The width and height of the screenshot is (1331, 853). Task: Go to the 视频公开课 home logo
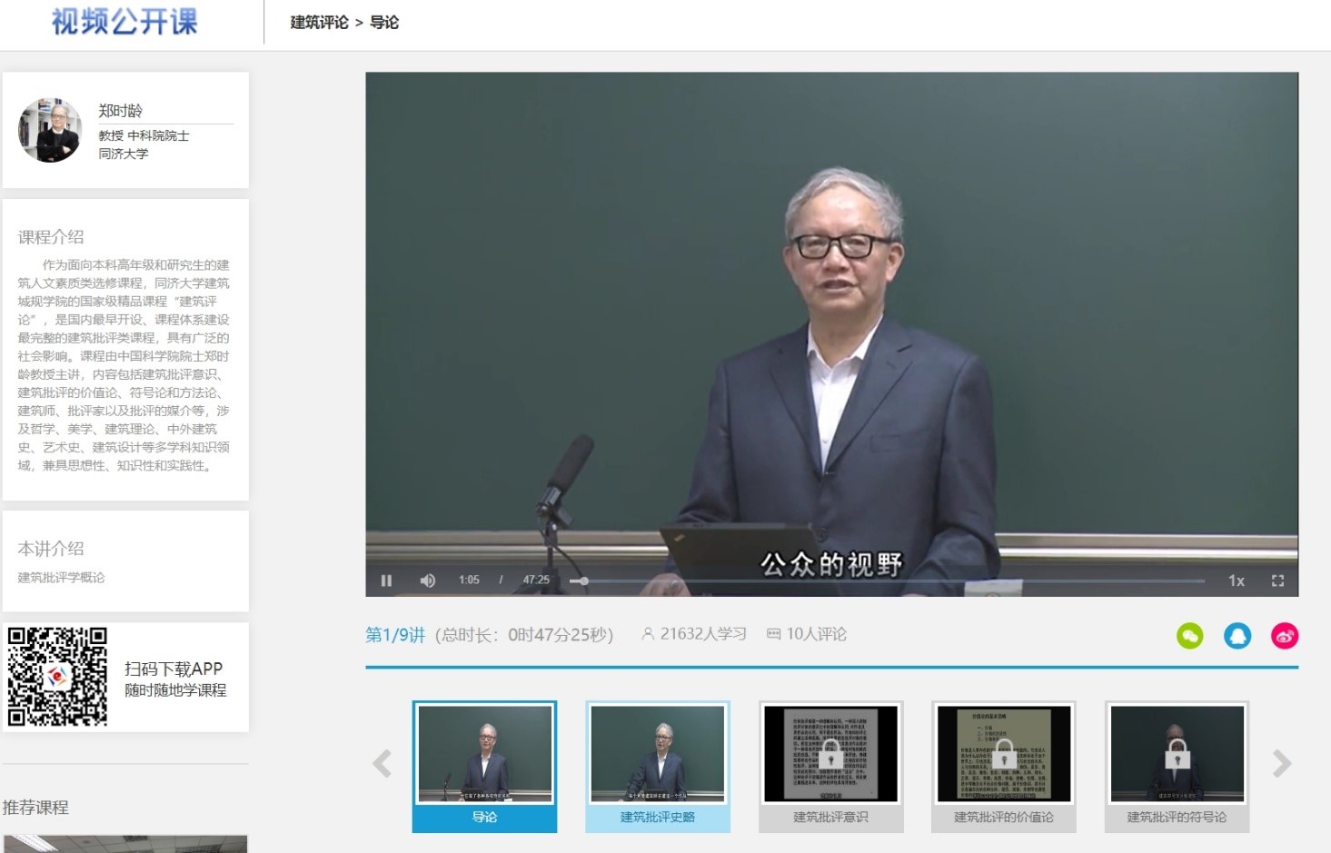[x=124, y=22]
